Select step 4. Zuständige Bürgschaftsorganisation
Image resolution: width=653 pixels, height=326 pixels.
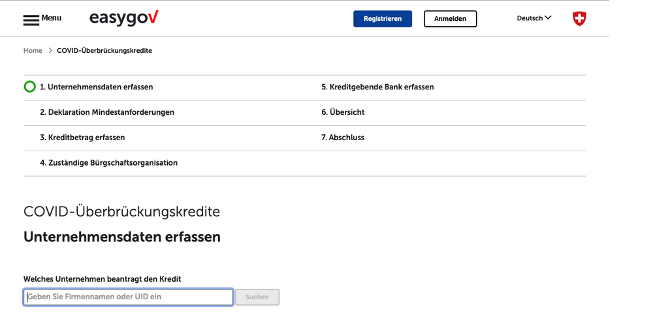[x=108, y=163]
